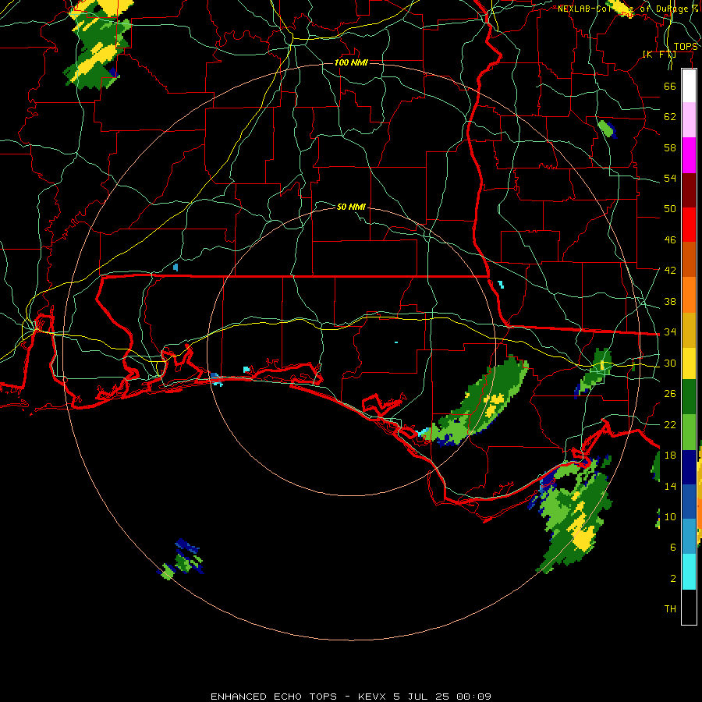
Task: Click the legend value '2'
Action: 672,579
